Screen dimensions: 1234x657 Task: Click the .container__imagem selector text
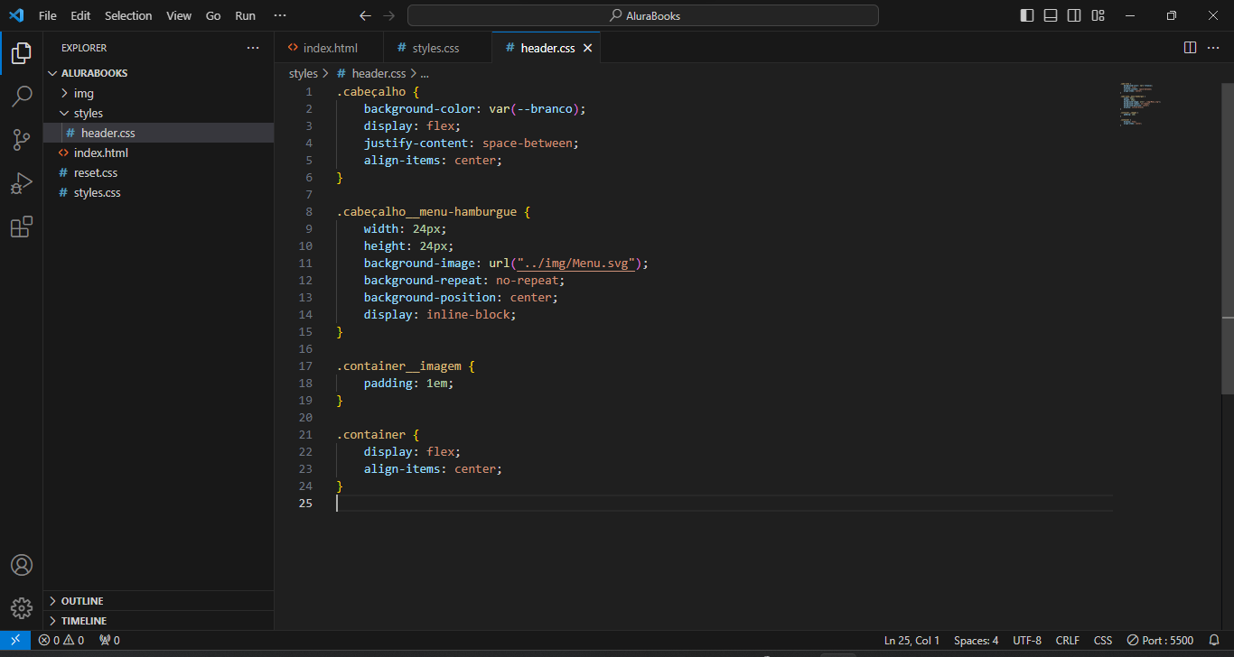click(399, 366)
